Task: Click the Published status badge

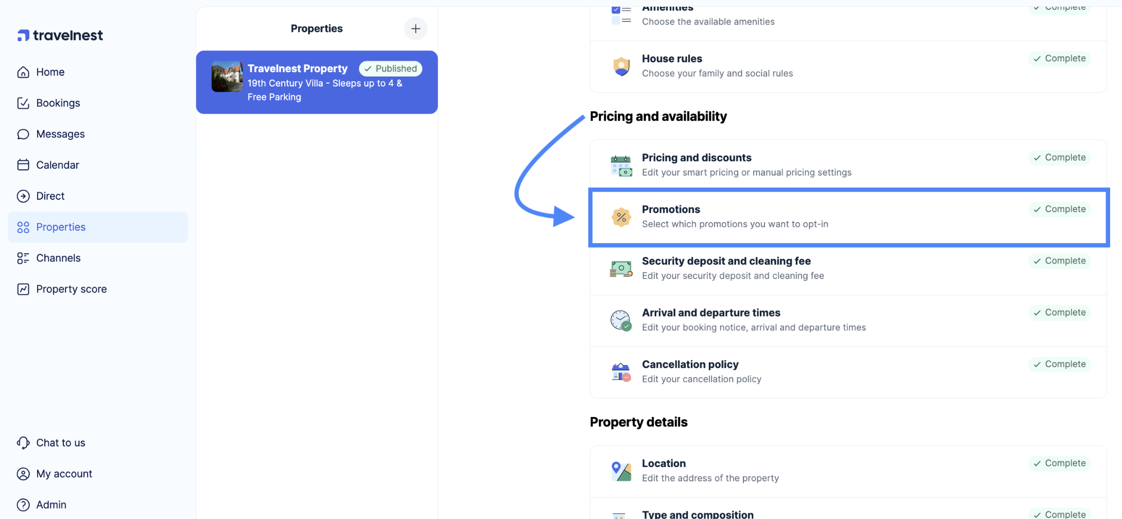Action: (390, 68)
